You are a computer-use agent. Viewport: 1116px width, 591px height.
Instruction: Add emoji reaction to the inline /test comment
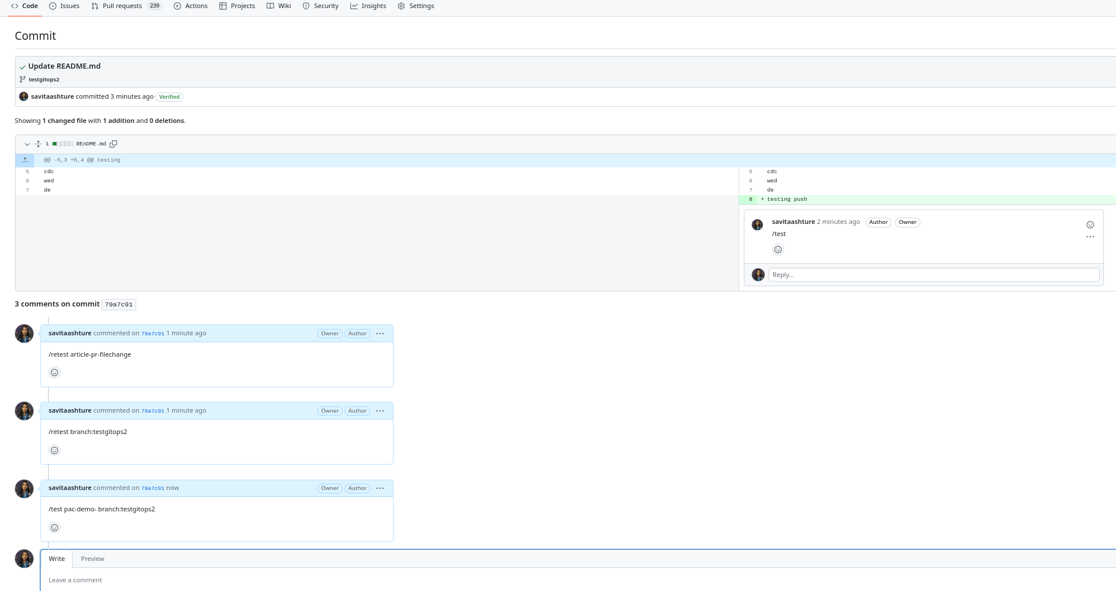778,249
